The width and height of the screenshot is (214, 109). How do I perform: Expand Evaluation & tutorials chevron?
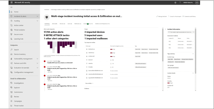37,68
